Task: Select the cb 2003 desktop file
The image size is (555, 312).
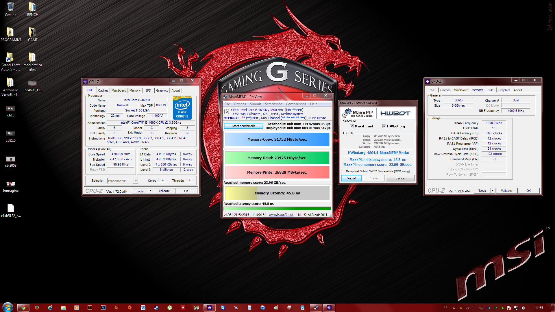Action: [x=11, y=161]
